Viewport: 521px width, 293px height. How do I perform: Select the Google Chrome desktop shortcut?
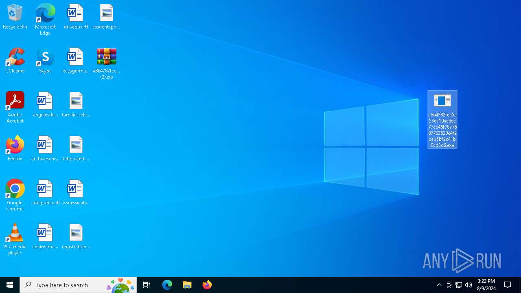15,195
